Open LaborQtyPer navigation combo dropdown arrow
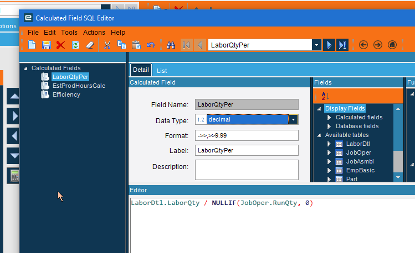The width and height of the screenshot is (415, 253). click(x=316, y=45)
